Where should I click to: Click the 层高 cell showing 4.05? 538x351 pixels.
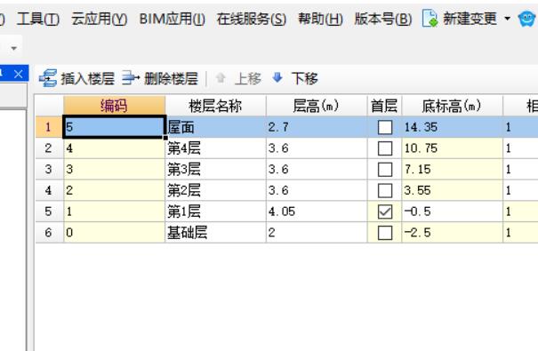click(317, 211)
